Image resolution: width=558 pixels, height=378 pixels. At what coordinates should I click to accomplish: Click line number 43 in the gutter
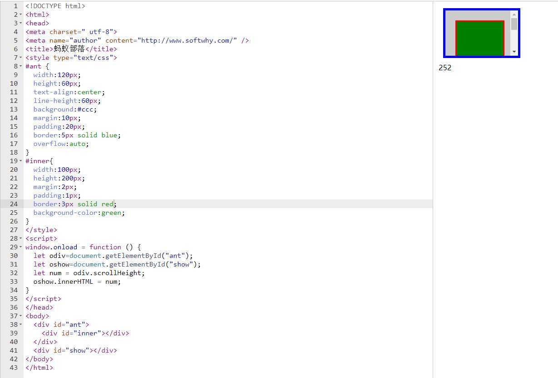tap(14, 368)
